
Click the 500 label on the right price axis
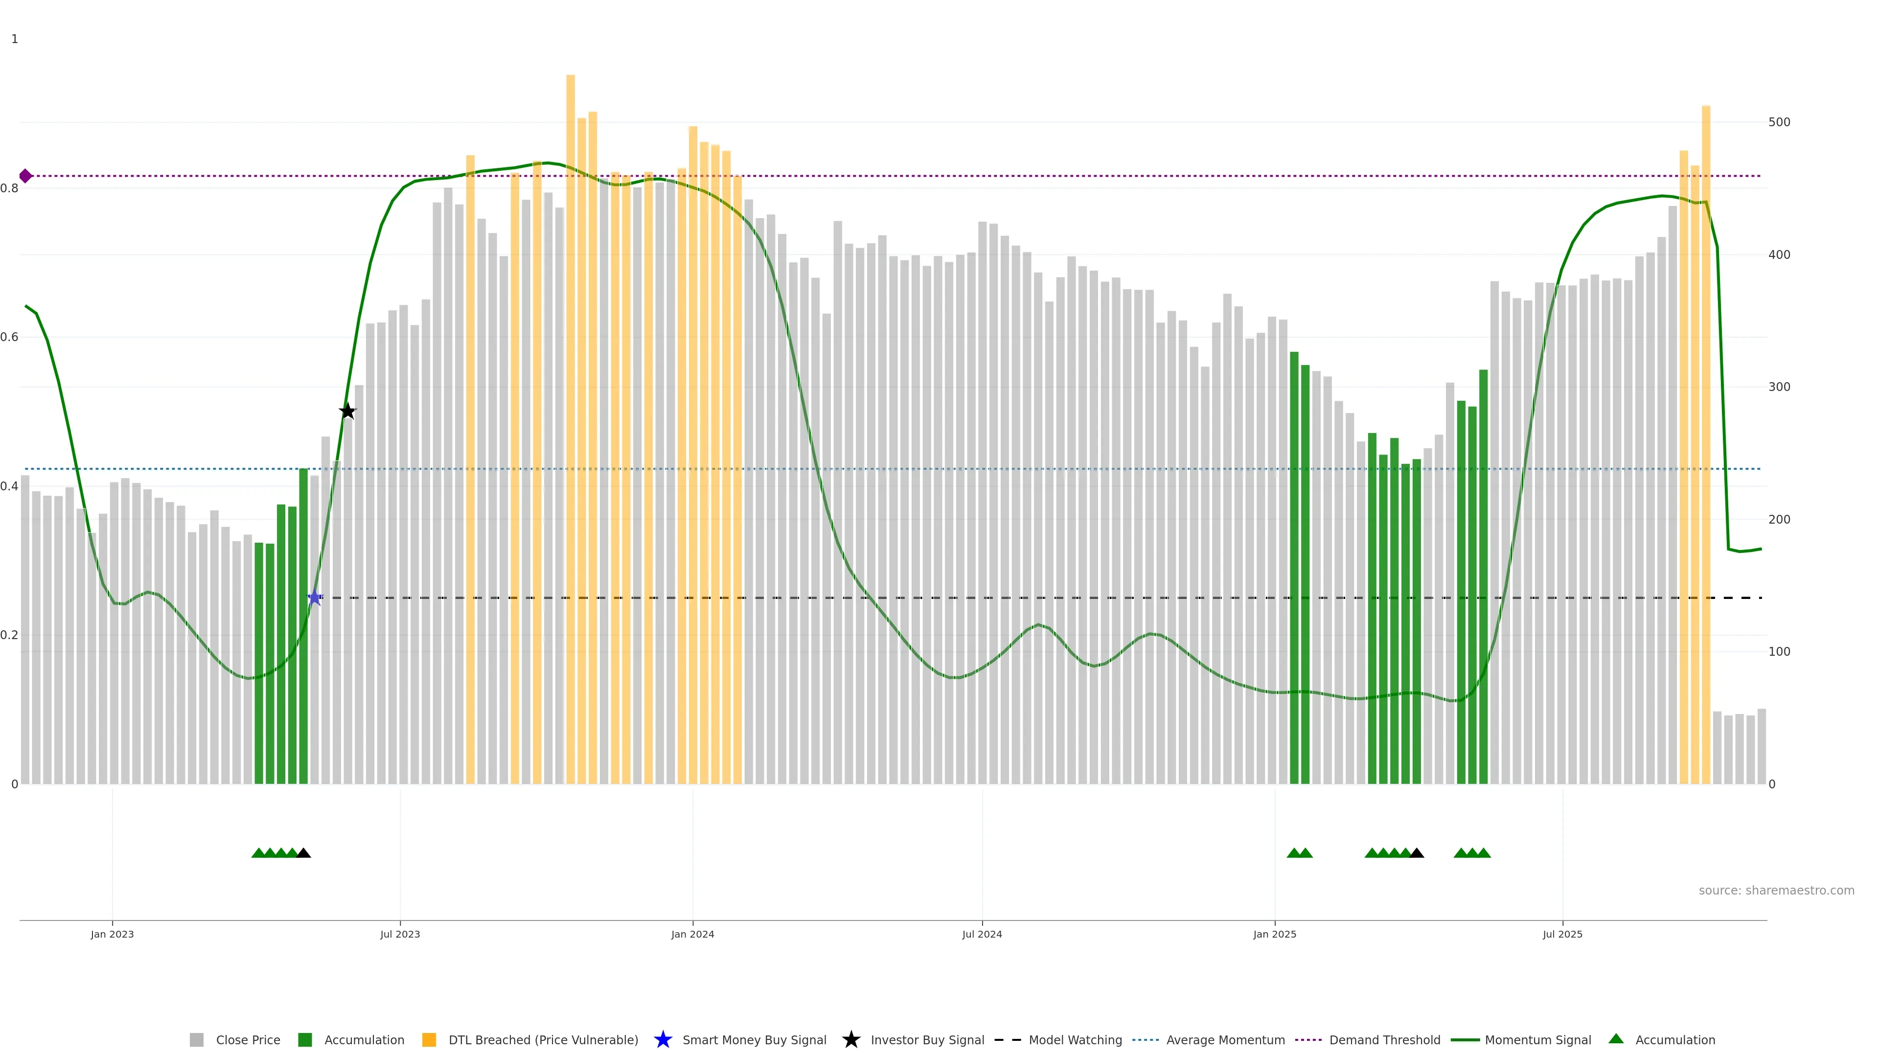click(x=1779, y=122)
